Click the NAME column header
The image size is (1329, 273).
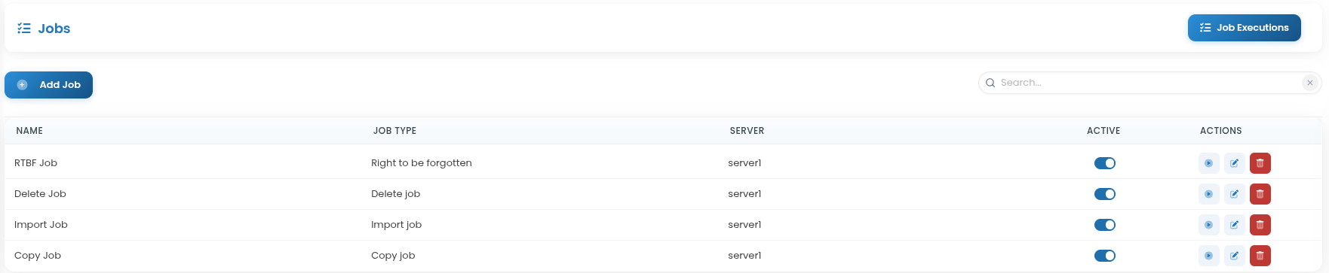29,131
